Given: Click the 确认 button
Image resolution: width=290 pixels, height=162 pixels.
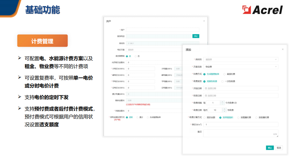Looking at the screenshot, I should (270, 148).
